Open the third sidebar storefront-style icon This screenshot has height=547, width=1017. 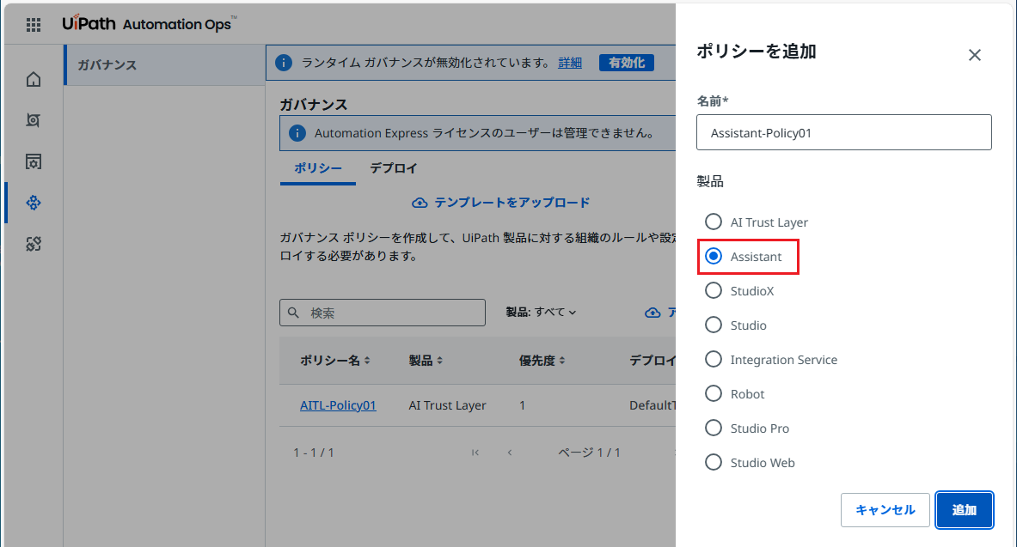(x=33, y=161)
